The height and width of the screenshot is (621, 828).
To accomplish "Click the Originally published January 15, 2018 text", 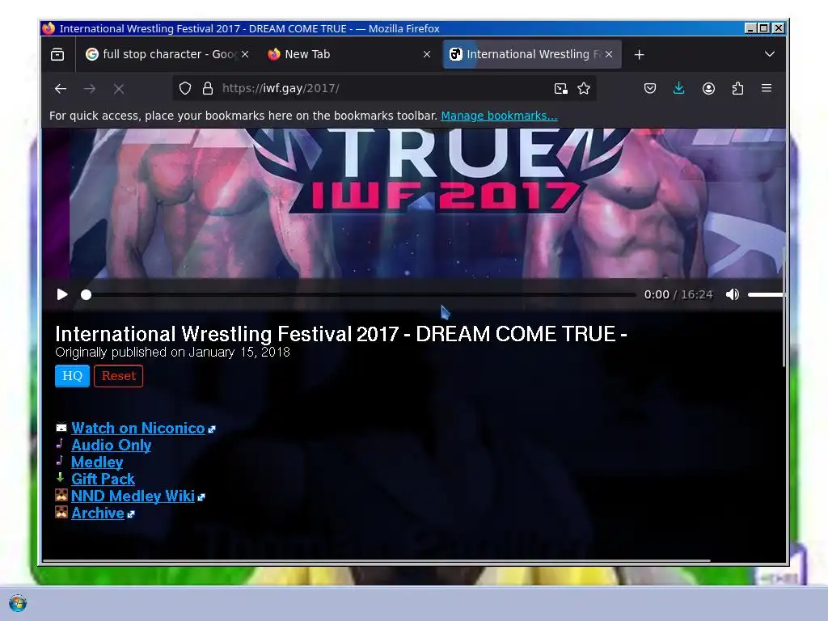I will [173, 353].
